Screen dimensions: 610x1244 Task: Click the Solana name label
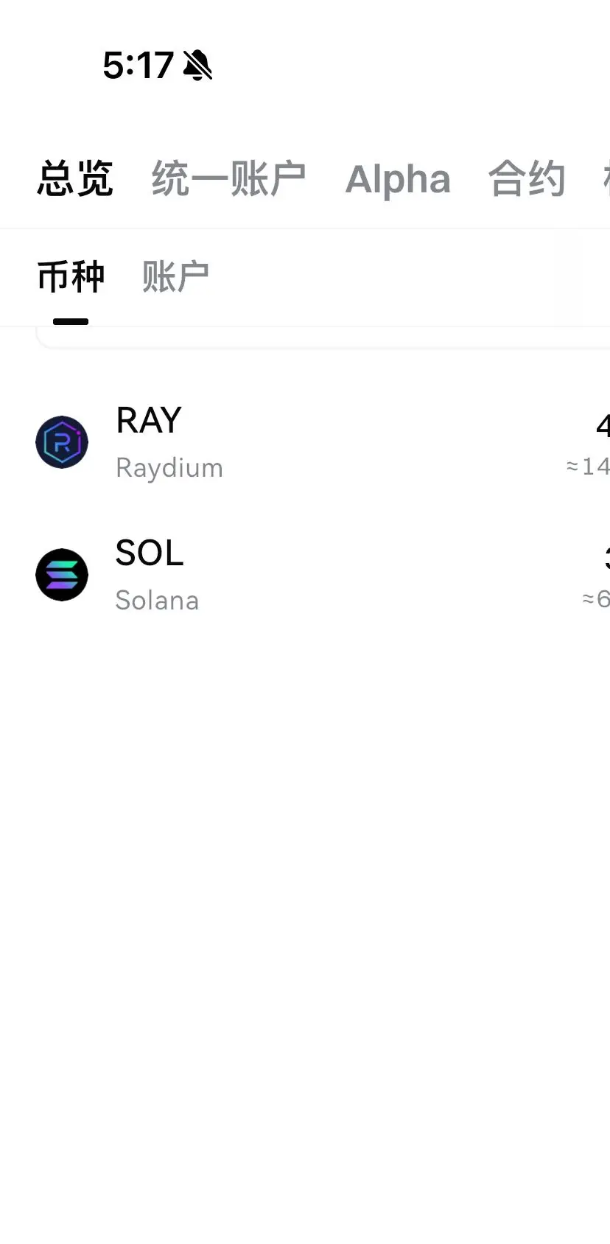click(x=157, y=601)
